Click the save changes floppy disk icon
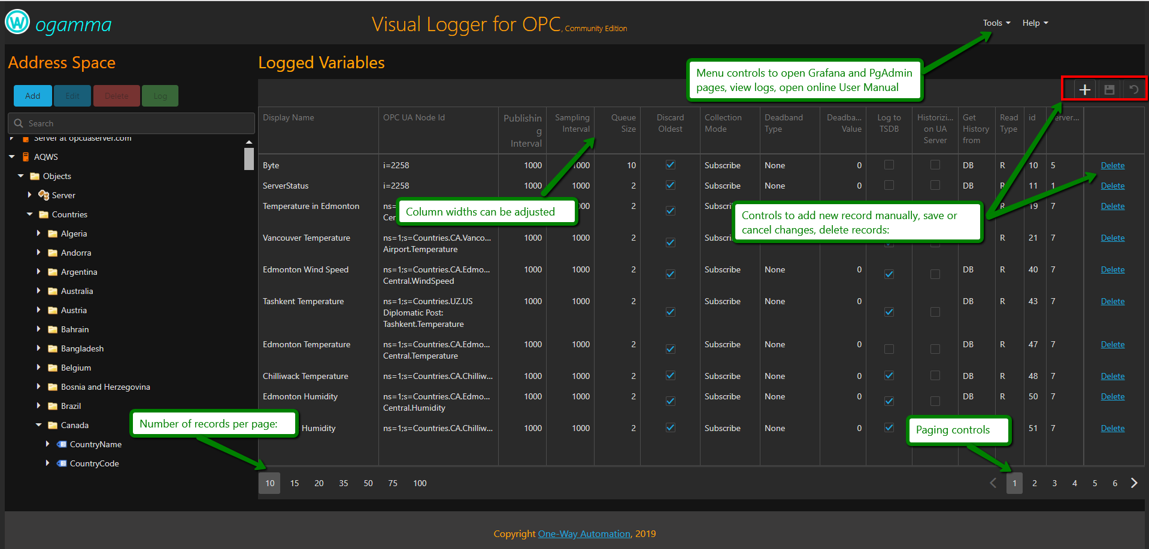This screenshot has width=1149, height=549. pyautogui.click(x=1109, y=90)
